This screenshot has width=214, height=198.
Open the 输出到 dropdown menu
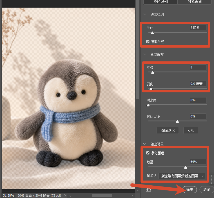click(182, 176)
